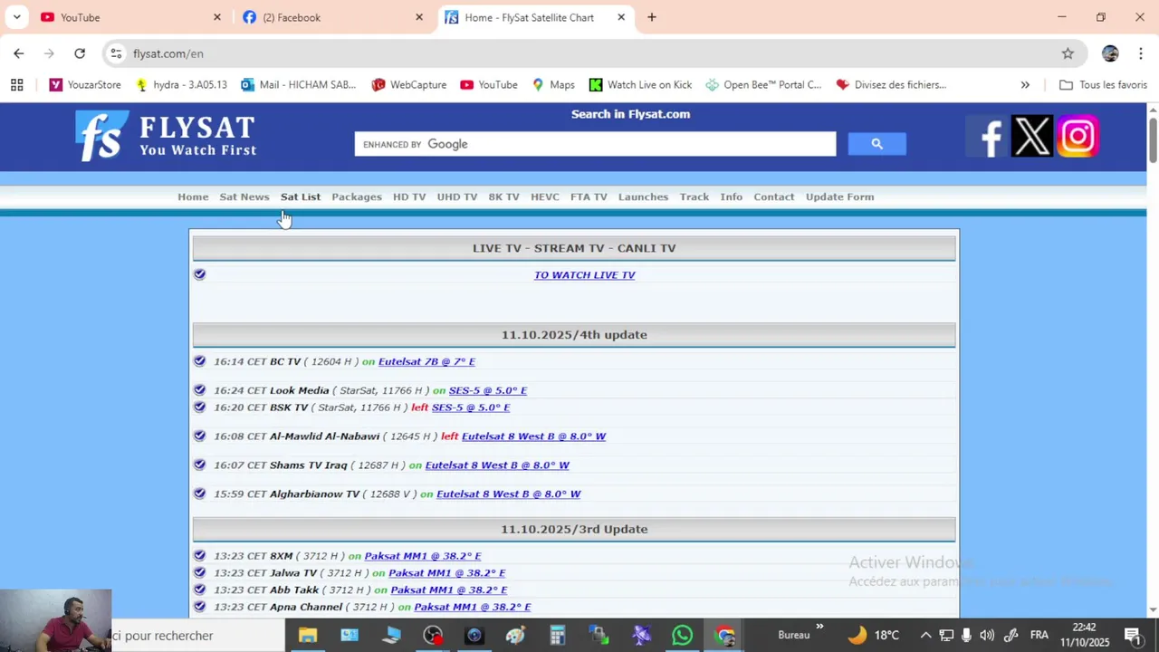Open Paksat MM1 link in Apna Channel row

click(473, 608)
